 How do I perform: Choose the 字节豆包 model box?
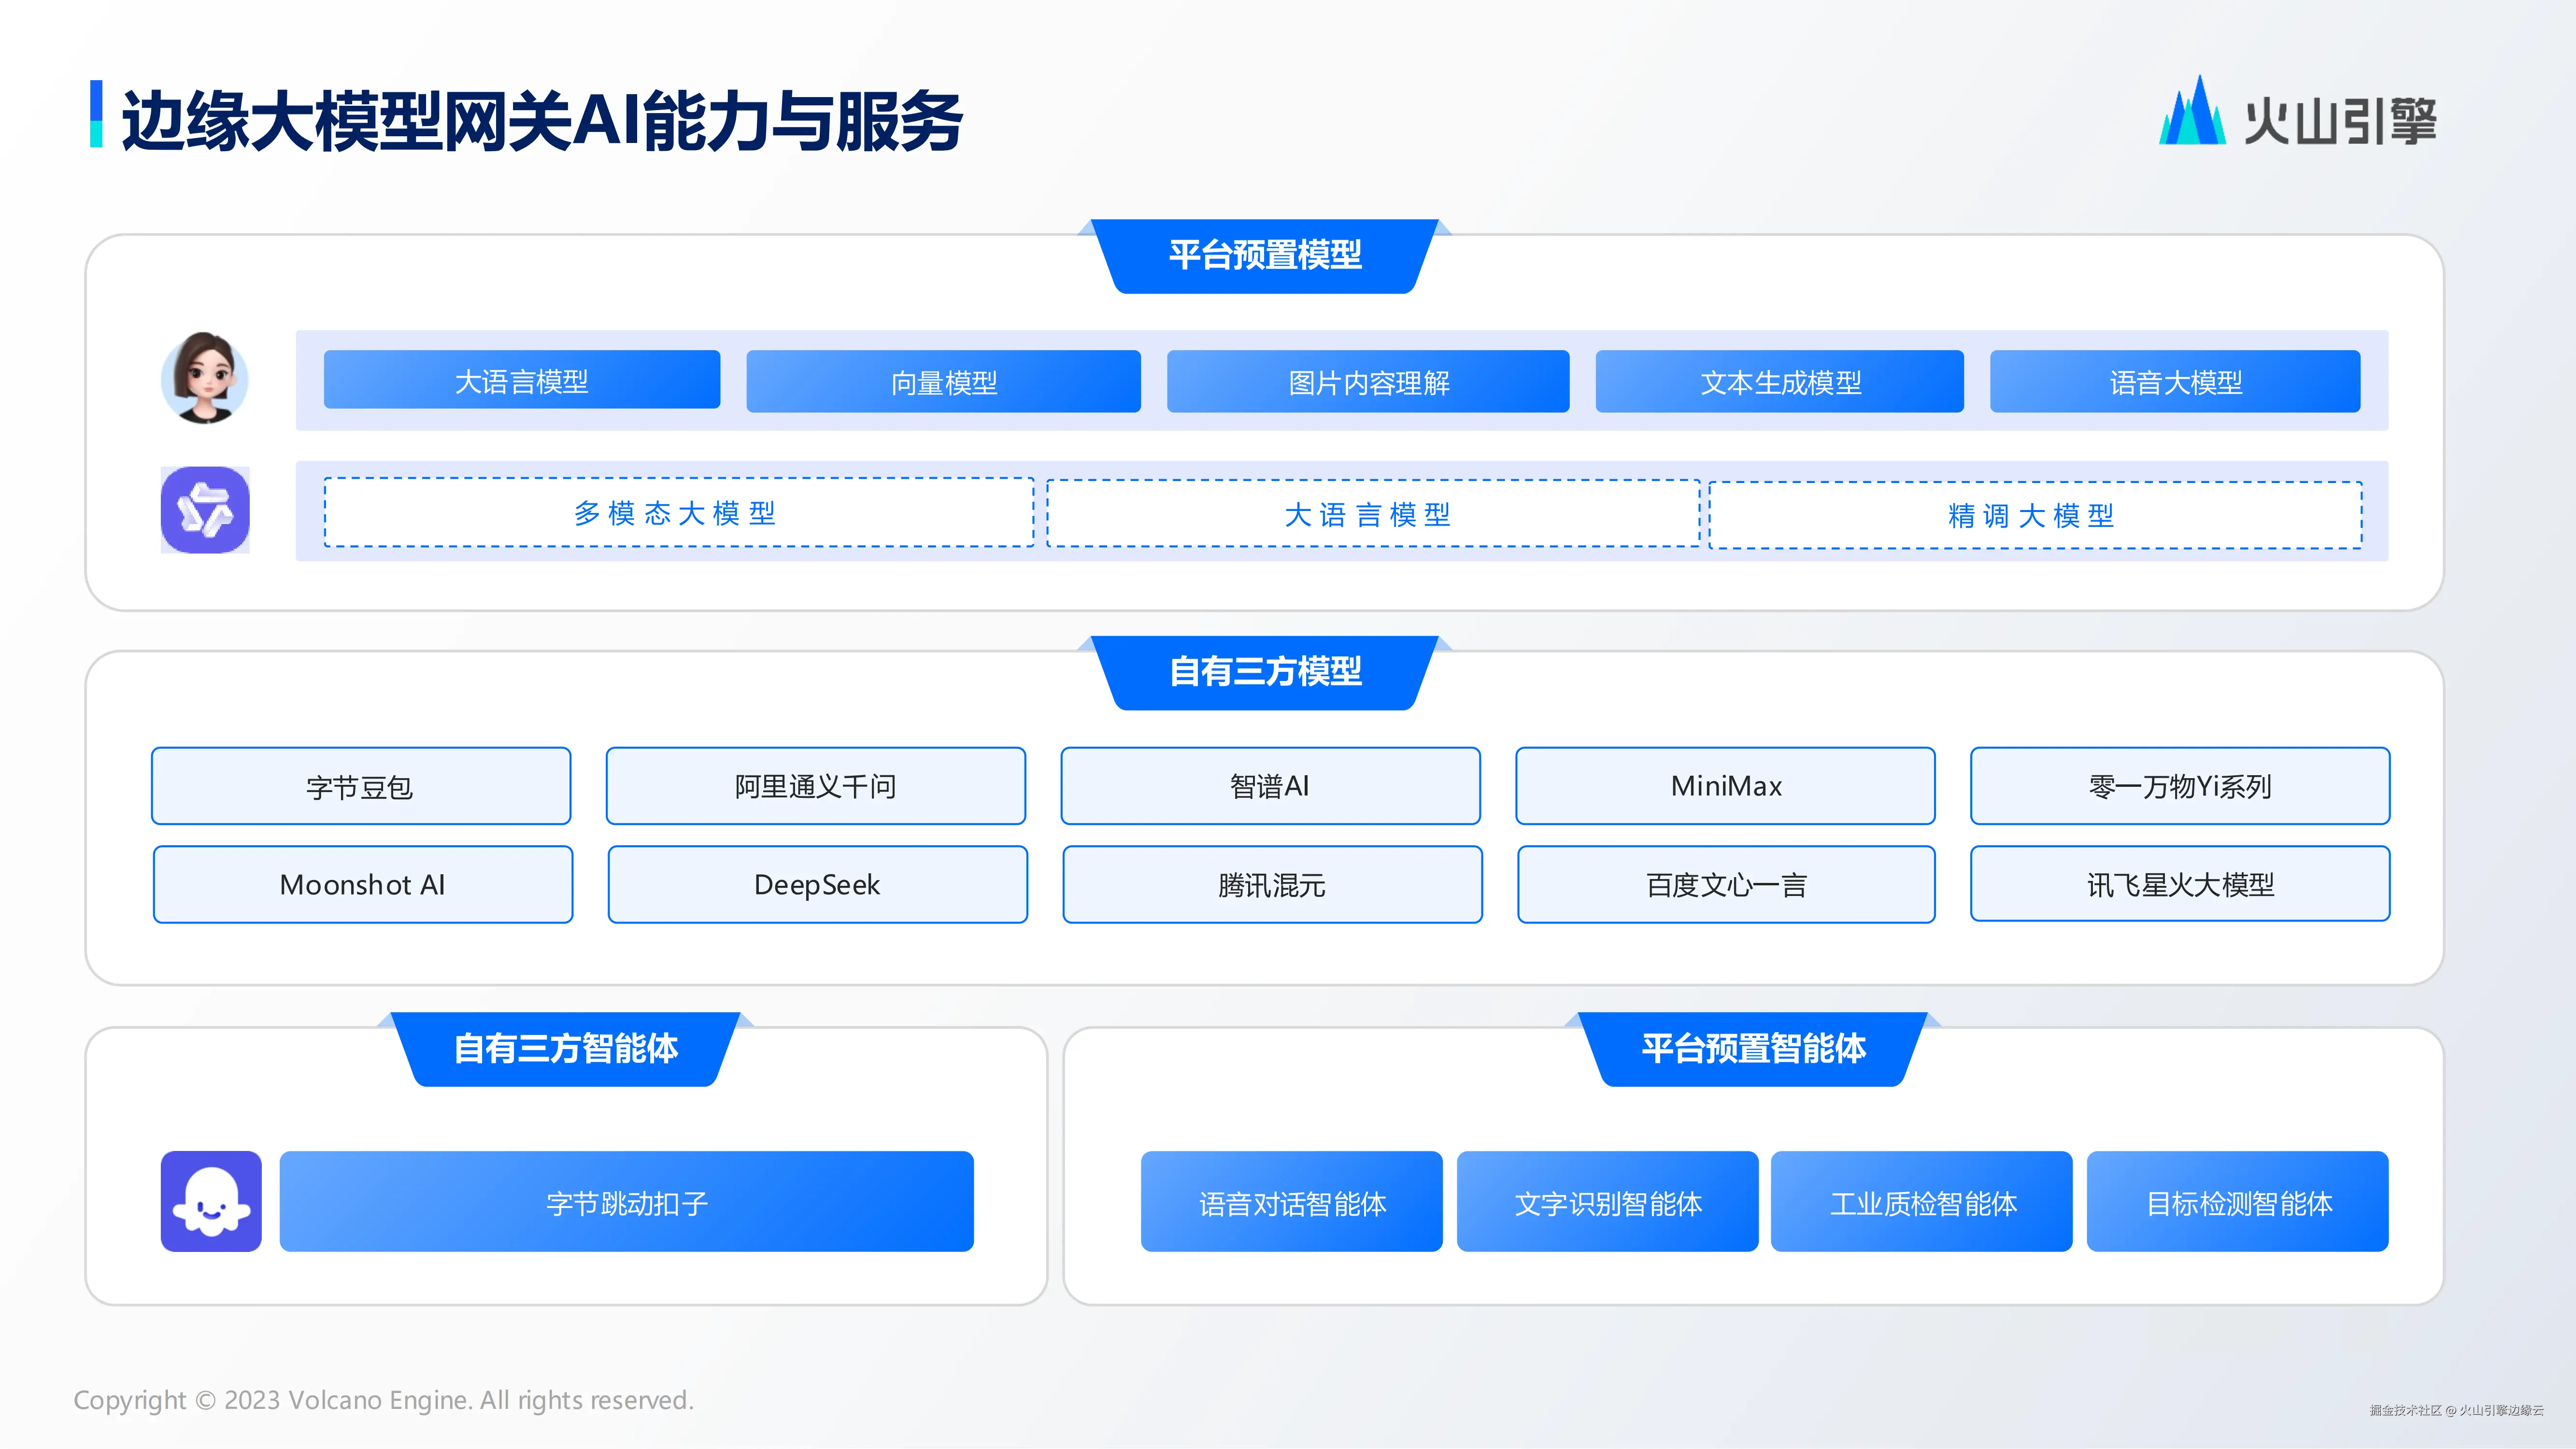point(361,786)
